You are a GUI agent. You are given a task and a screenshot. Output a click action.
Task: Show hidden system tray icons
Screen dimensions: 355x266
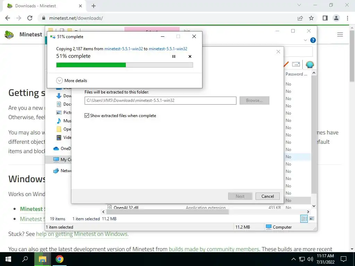[x=293, y=259]
